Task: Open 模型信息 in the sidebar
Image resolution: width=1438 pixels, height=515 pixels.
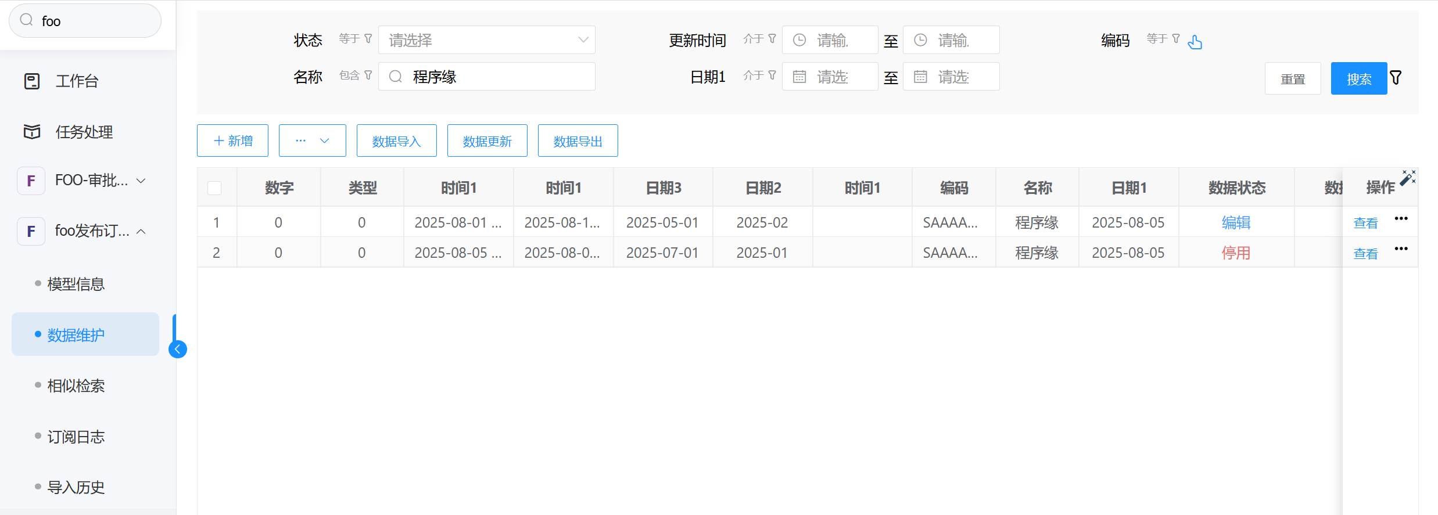Action: coord(76,284)
